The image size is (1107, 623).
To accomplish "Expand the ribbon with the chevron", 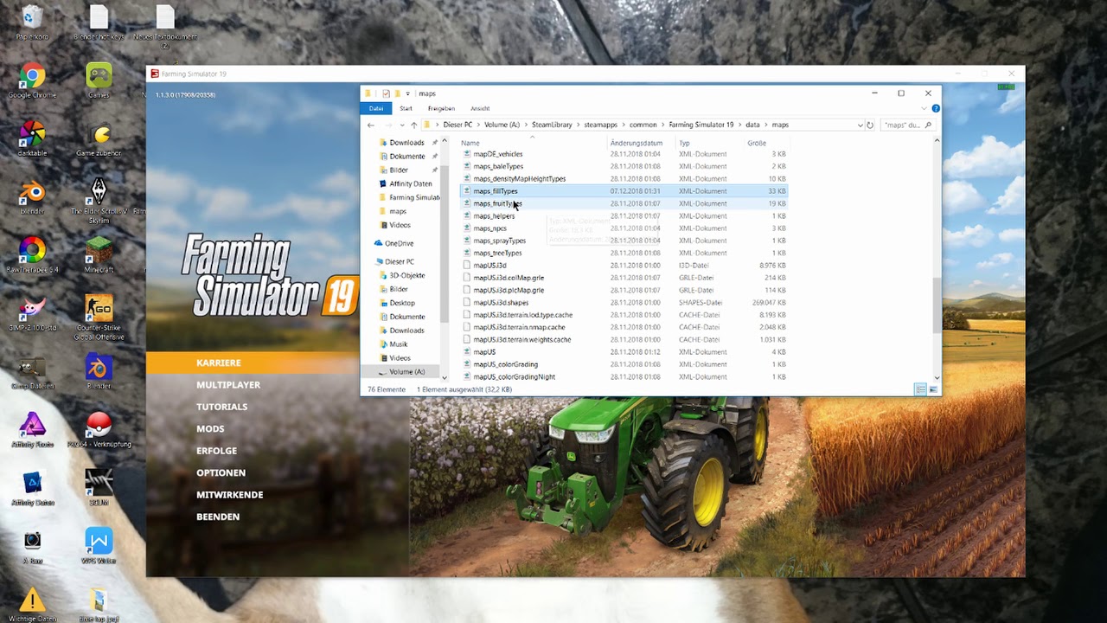I will click(924, 108).
